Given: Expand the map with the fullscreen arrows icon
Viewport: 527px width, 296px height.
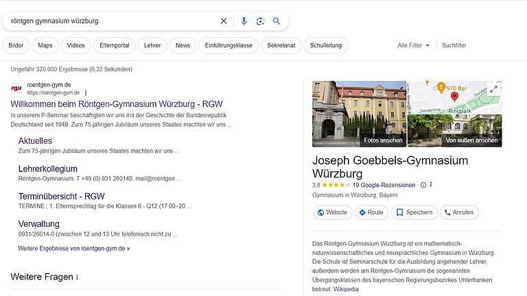Looking at the screenshot, I should click(x=493, y=89).
